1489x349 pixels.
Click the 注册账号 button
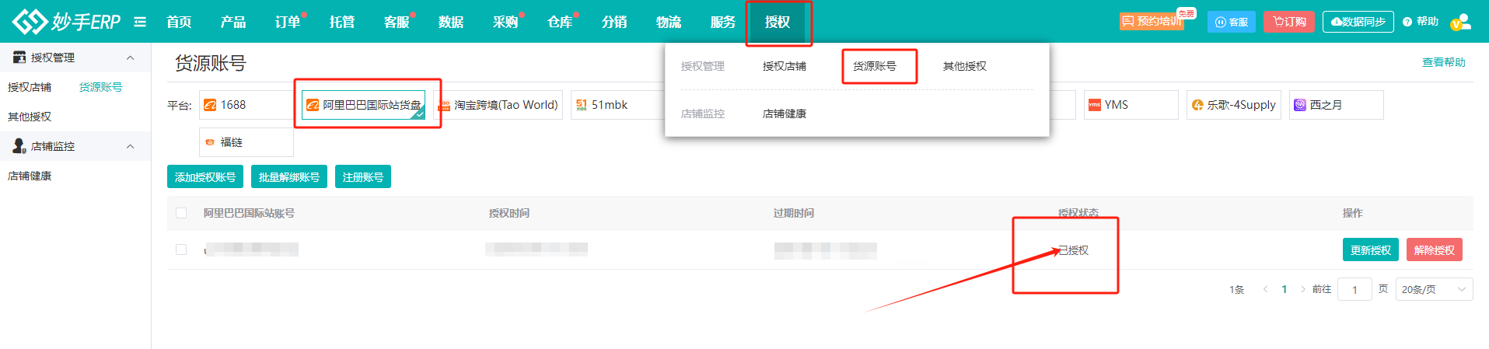coord(363,176)
